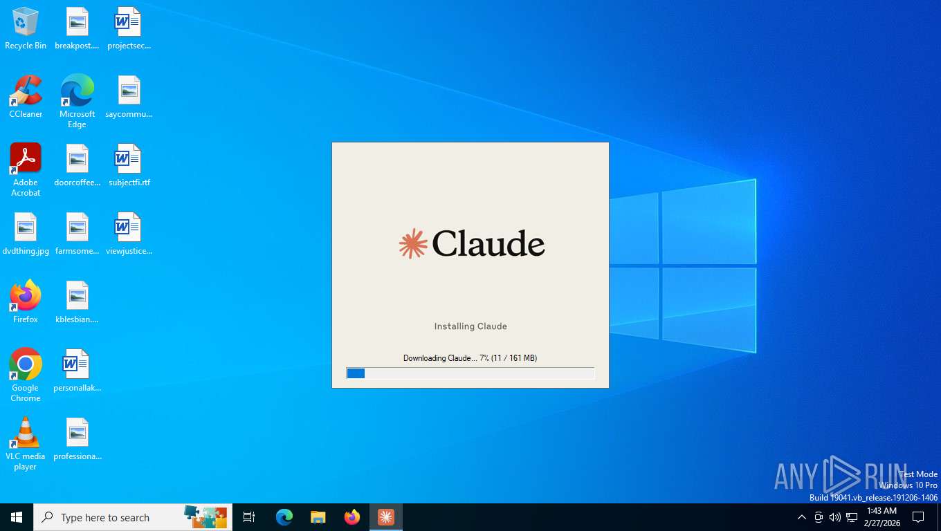
Task: Select the professiona image file icon
Action: [x=77, y=439]
